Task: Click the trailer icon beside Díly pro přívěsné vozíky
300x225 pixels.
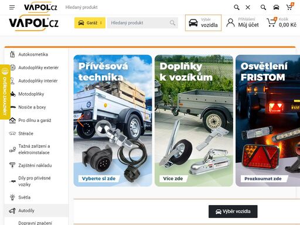Action: (12, 181)
